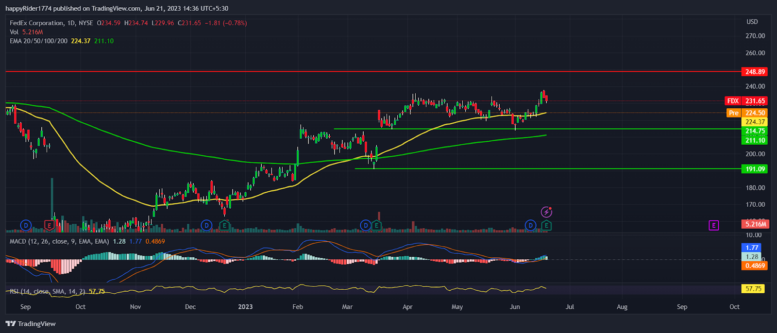This screenshot has width=777, height=333.
Task: Select the yellow 224.37 EMA price label
Action: click(755, 122)
